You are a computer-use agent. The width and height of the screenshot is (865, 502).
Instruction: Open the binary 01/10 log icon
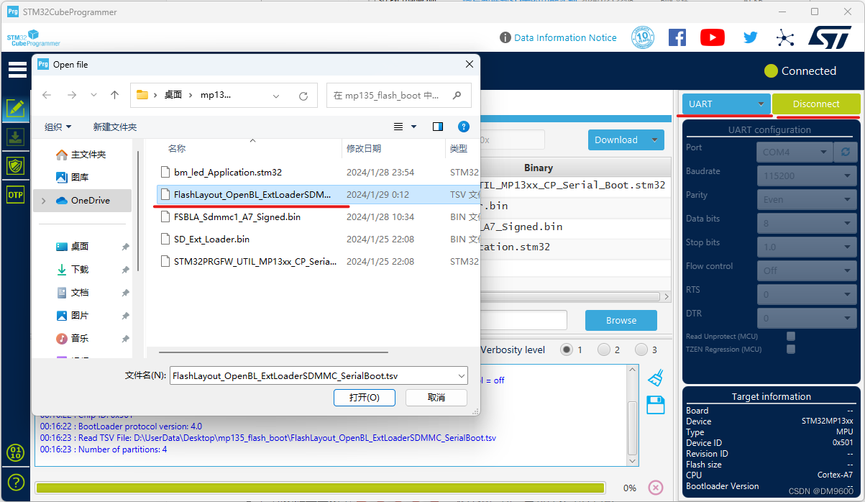point(15,452)
